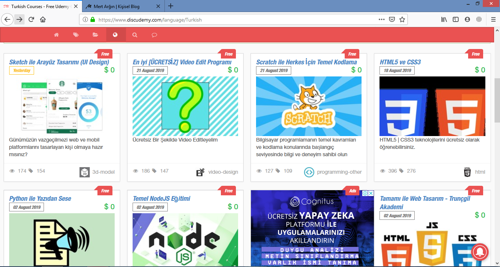Click description text about HTML5 CSS3 teknolojilerini
Viewport: 500px width, 267px height.
pos(430,143)
